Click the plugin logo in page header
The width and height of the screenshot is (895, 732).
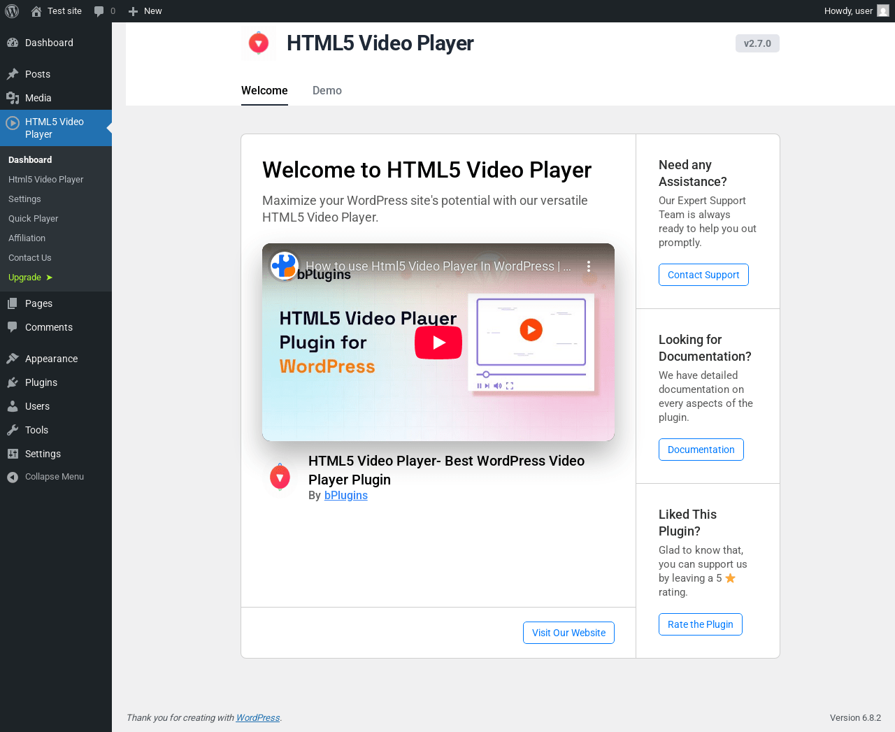(259, 43)
